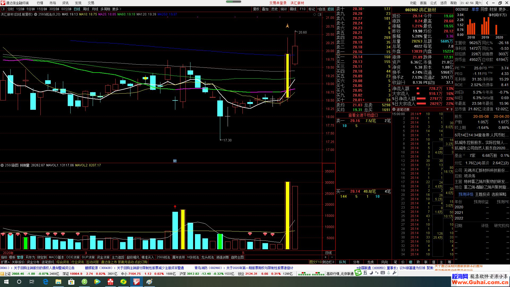
Task: Click the 逐笔还原 filter triangle icon
Action: [x=447, y=109]
